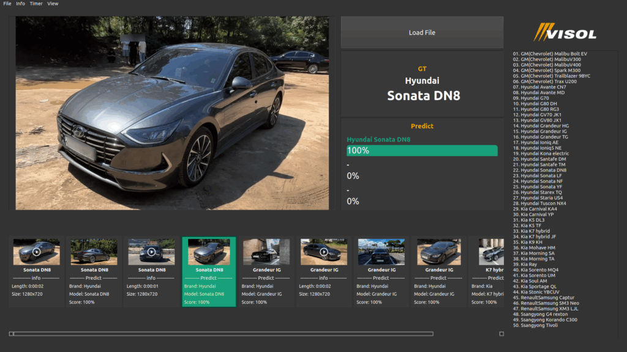Select '45. RenaultSamsung Captur' in list
Viewport: 627px width, 352px height.
click(x=544, y=298)
